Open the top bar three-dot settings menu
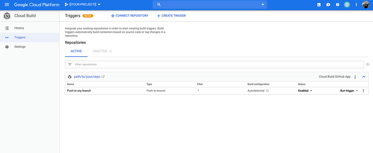The width and height of the screenshot is (373, 153). coord(356,5)
